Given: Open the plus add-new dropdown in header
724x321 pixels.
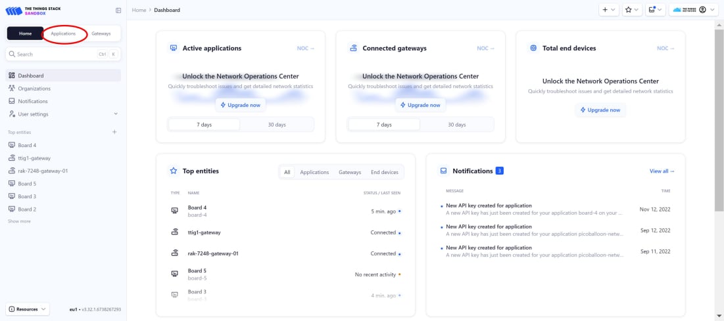Looking at the screenshot, I should [x=608, y=10].
